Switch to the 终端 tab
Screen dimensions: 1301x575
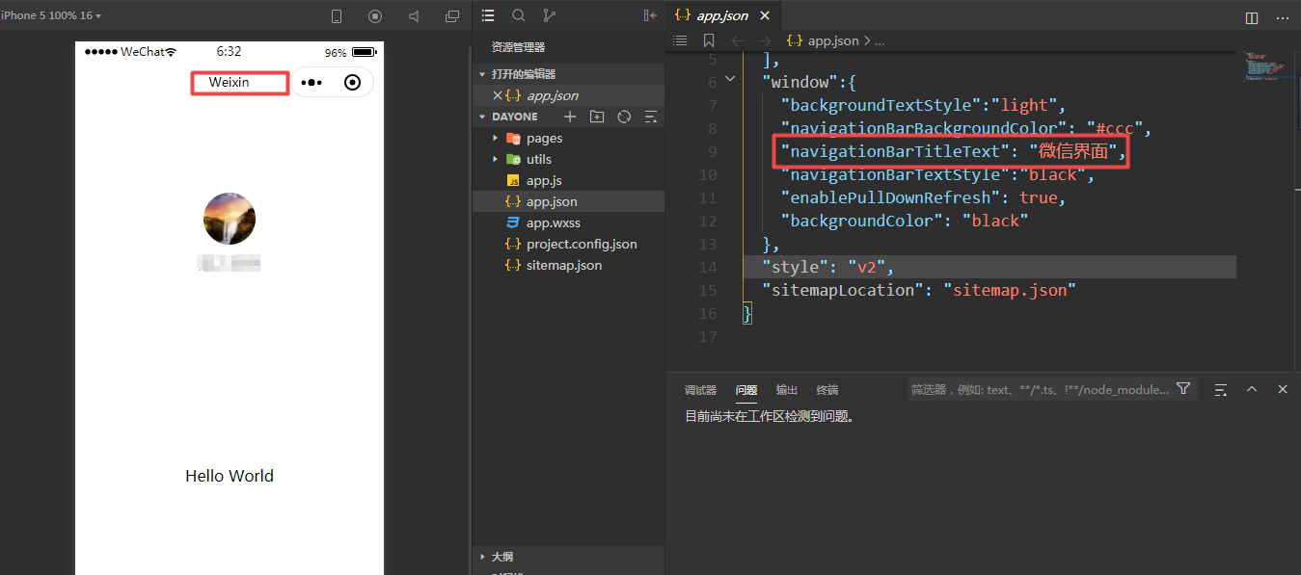click(x=827, y=390)
